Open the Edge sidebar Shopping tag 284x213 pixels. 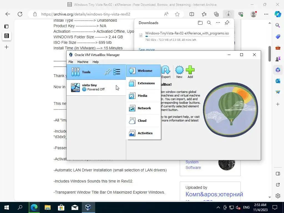coord(278,37)
